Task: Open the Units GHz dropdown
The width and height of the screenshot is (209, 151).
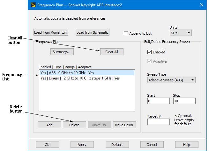Action: pyautogui.click(x=181, y=33)
